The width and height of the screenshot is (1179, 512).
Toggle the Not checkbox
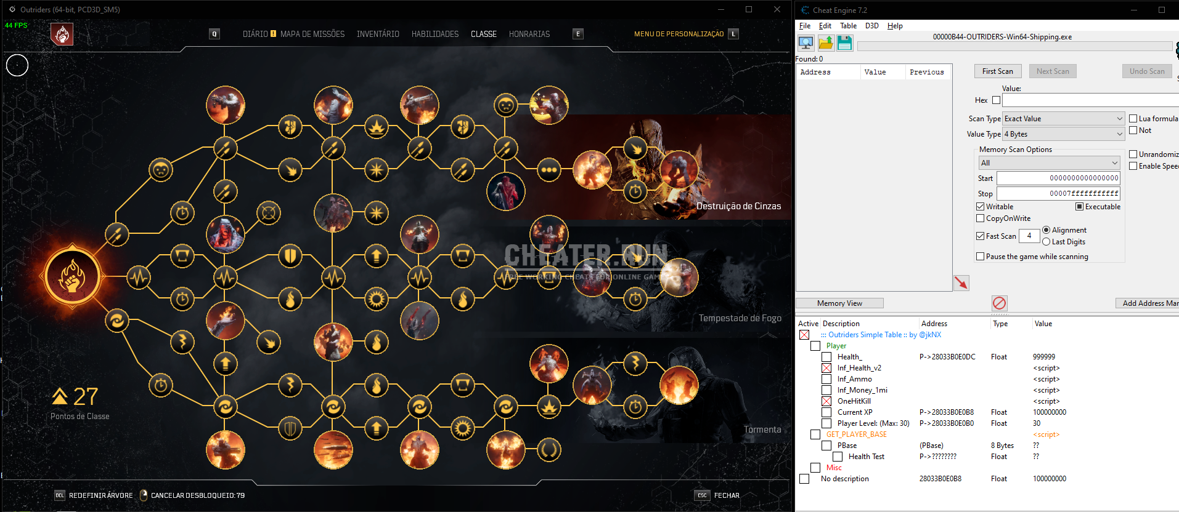(1133, 130)
